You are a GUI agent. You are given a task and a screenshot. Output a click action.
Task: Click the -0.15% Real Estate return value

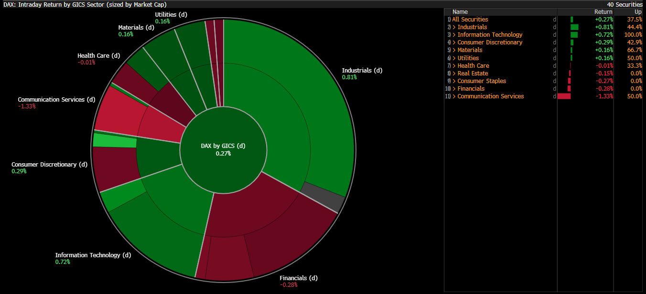pos(604,73)
